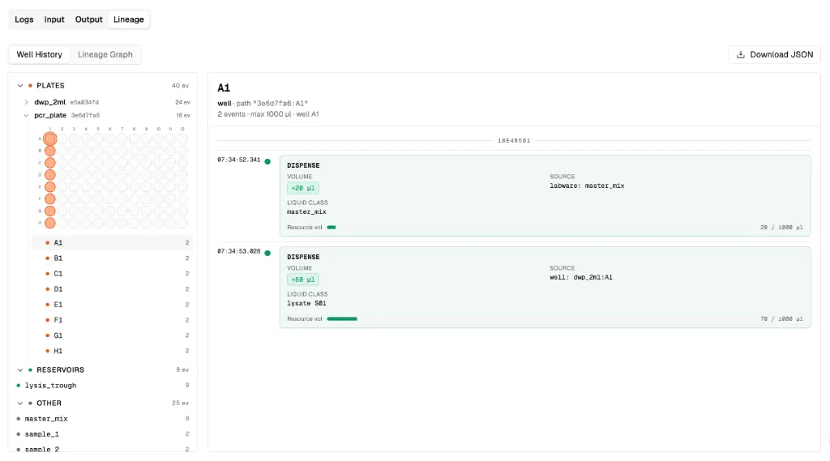This screenshot has height=461, width=830.
Task: Click the second DISPENSE event heading
Action: pyautogui.click(x=303, y=257)
